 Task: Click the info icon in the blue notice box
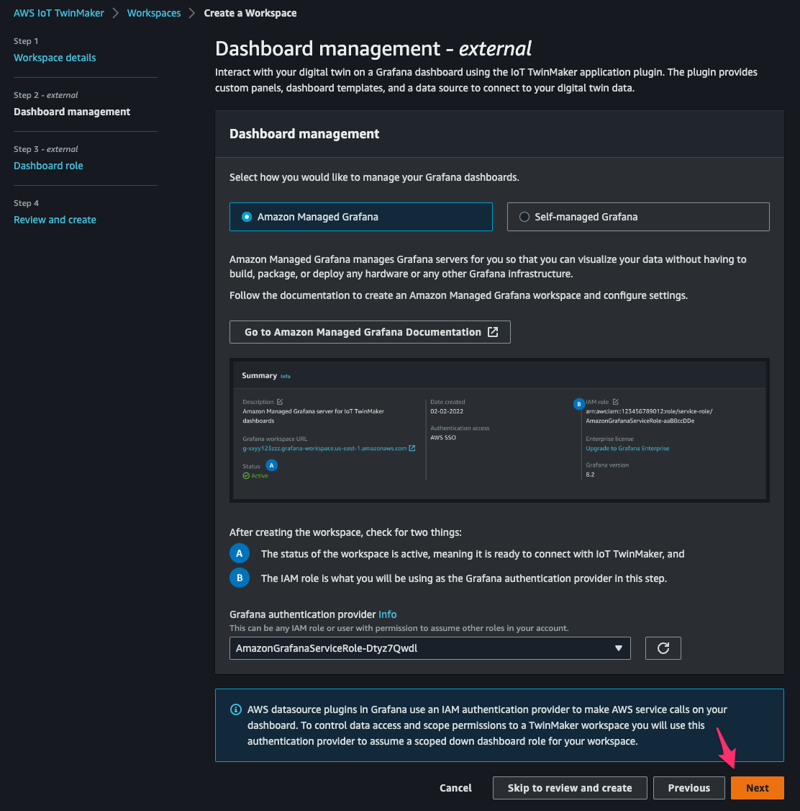235,709
